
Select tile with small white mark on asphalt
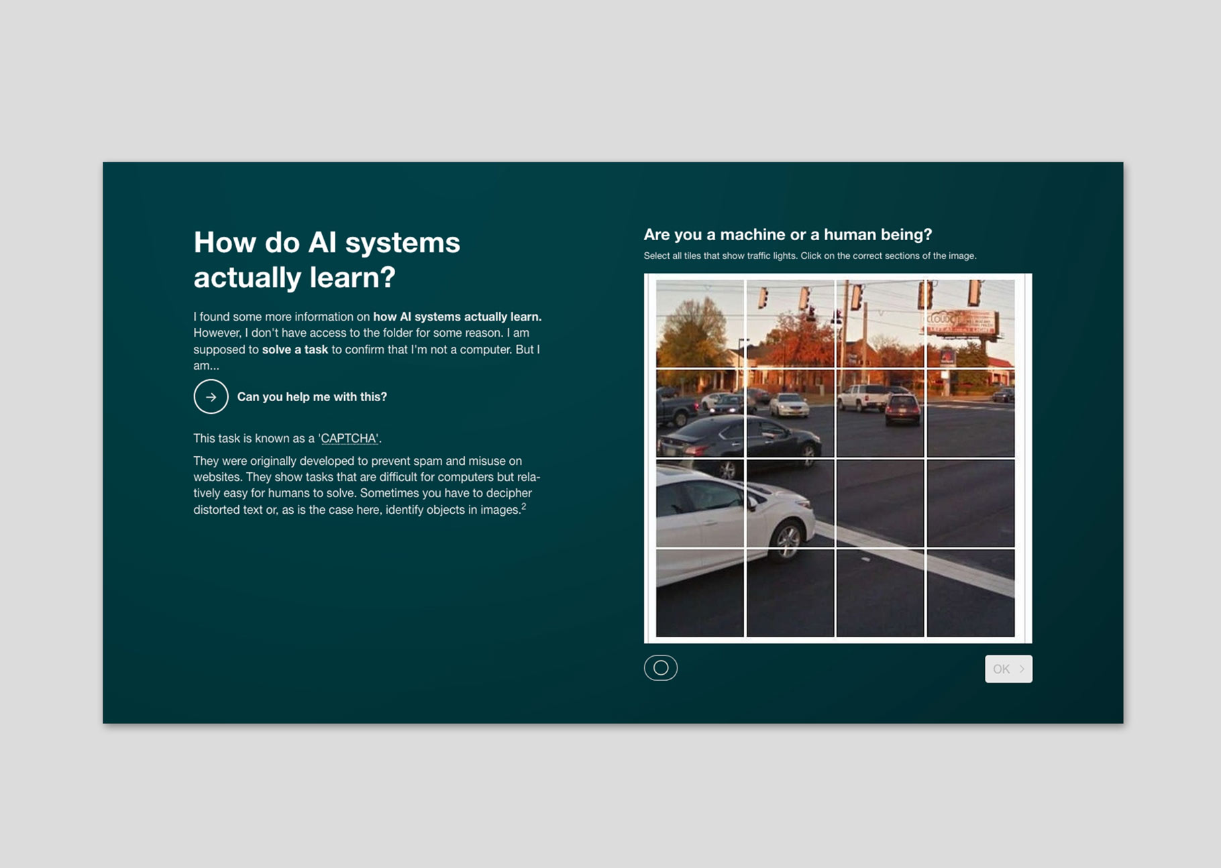point(880,593)
